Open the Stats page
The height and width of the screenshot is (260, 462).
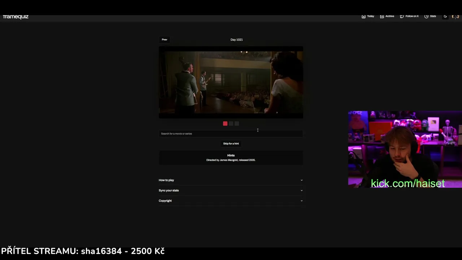click(x=430, y=16)
